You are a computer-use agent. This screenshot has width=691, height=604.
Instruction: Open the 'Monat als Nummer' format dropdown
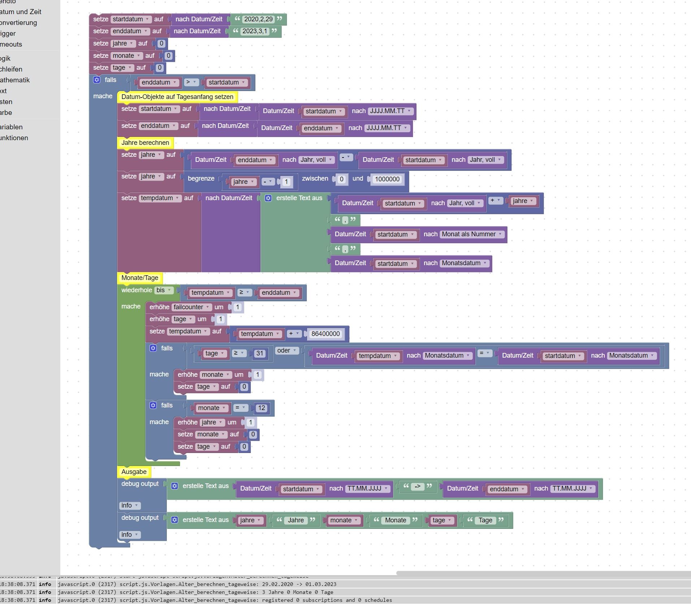click(x=472, y=234)
